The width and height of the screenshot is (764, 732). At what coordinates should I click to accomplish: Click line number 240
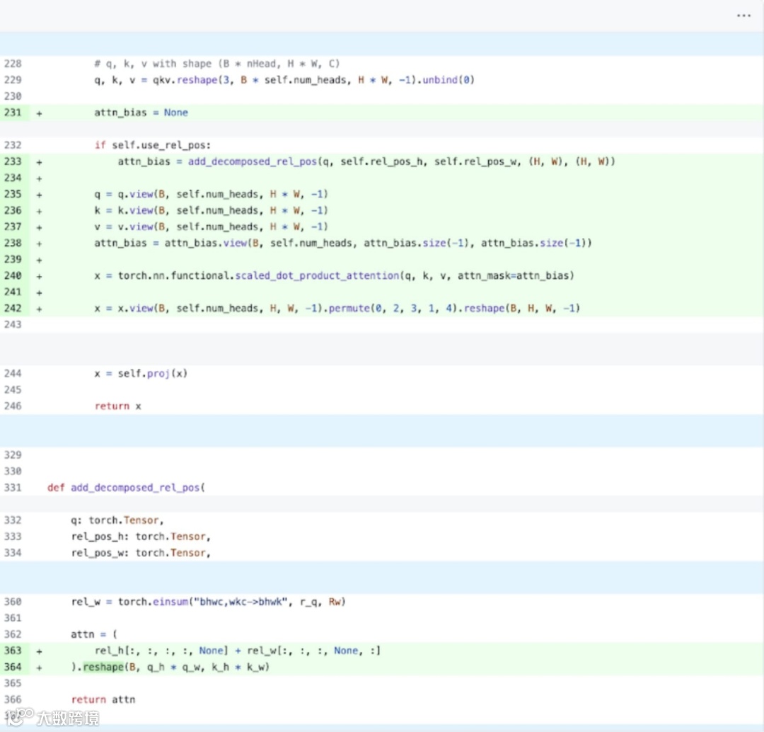13,275
